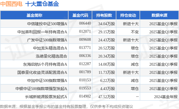Click the 持仓变动 column header
The width and height of the screenshot is (179, 109).
click(128, 15)
